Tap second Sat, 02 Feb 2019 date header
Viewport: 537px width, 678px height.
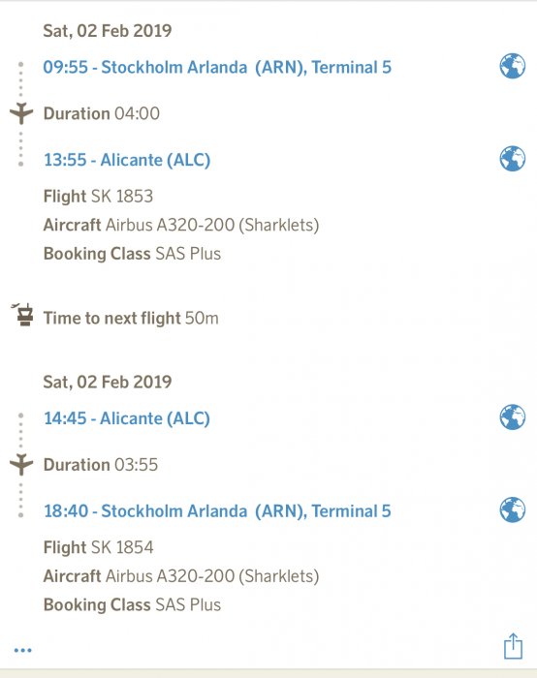pyautogui.click(x=108, y=383)
